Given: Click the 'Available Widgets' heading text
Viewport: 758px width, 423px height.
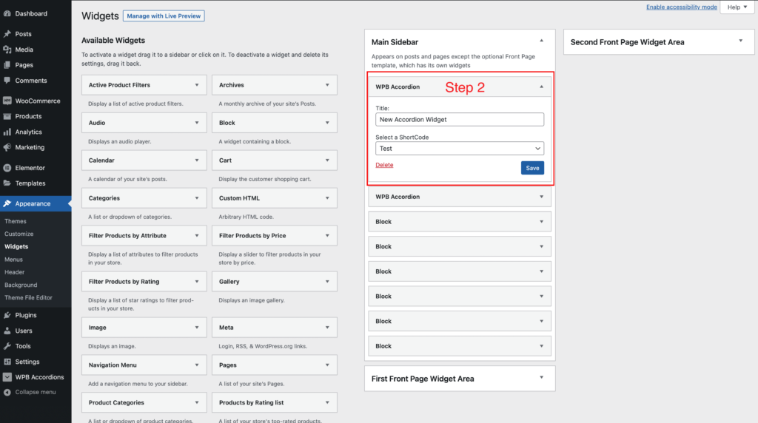Looking at the screenshot, I should (x=113, y=40).
